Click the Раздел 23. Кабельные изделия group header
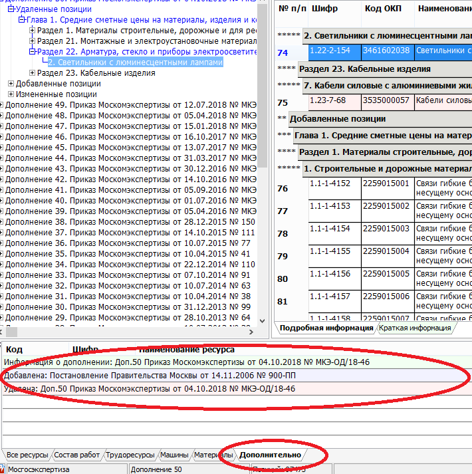 pos(385,69)
